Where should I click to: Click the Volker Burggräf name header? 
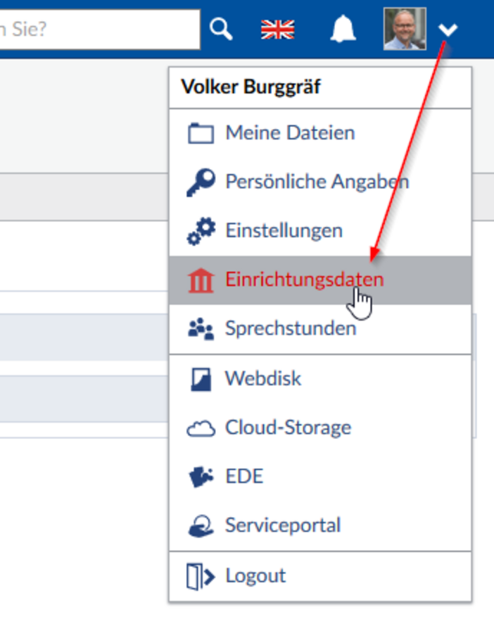point(251,87)
